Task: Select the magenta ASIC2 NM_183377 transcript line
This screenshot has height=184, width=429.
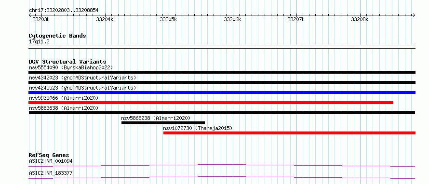Action: tap(222, 177)
